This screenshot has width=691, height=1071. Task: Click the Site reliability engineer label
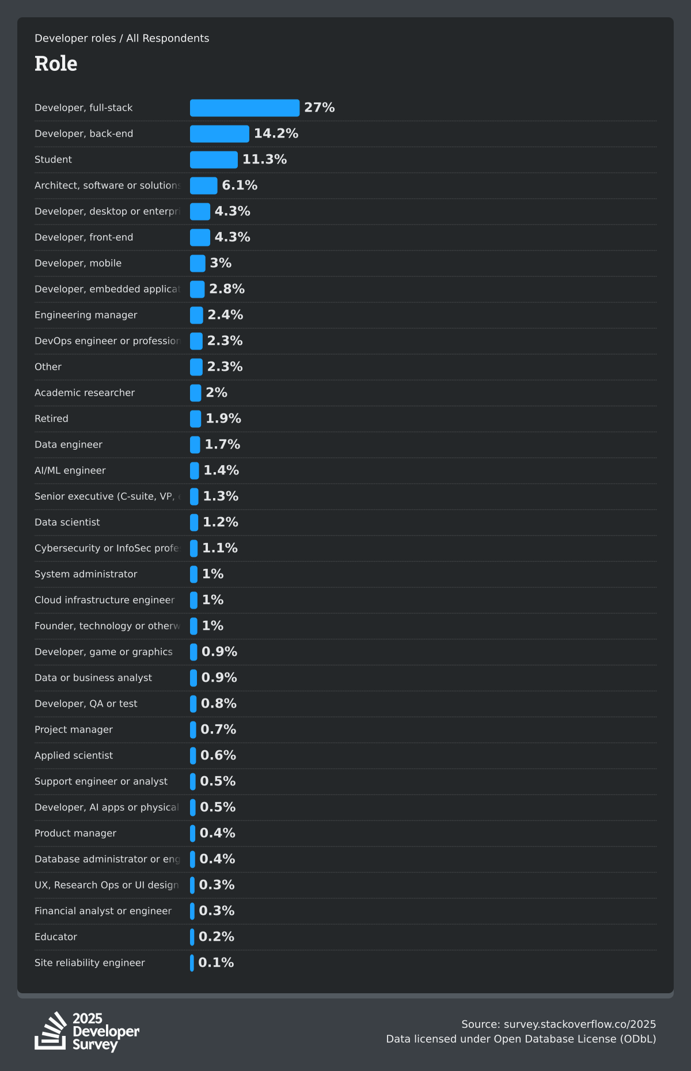[x=90, y=963]
